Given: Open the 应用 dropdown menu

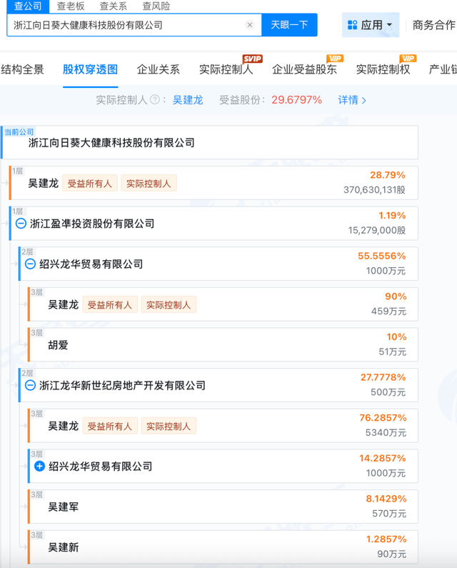Looking at the screenshot, I should (x=371, y=25).
